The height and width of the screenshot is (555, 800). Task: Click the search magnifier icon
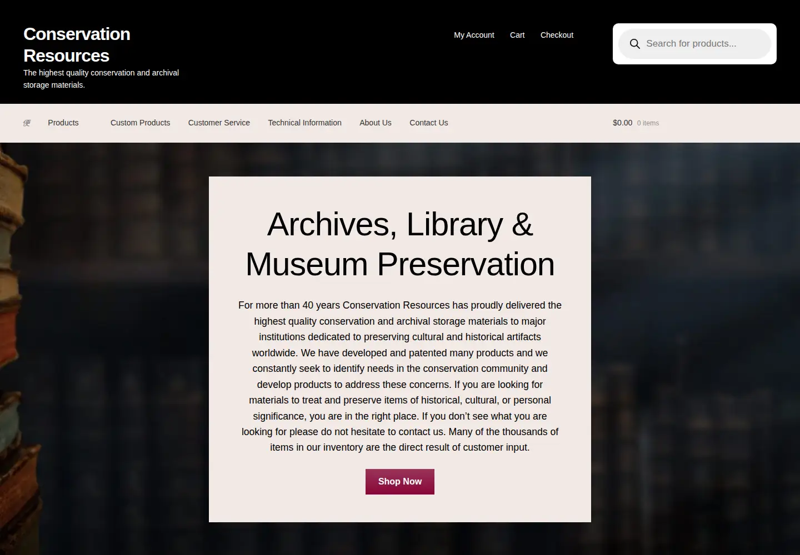pyautogui.click(x=634, y=44)
